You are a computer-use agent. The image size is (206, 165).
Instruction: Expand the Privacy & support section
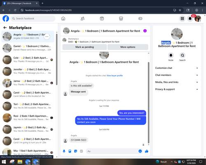177,89
